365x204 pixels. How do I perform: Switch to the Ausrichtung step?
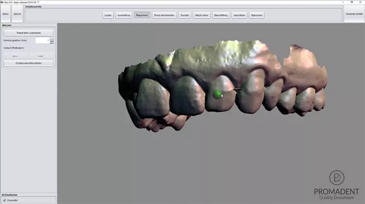coord(124,16)
